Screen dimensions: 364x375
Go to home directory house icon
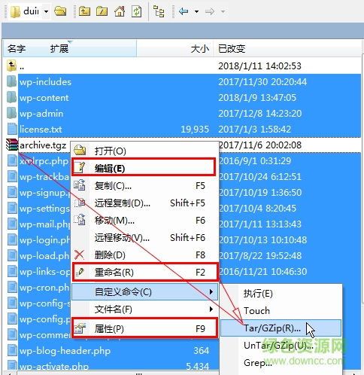click(x=120, y=11)
